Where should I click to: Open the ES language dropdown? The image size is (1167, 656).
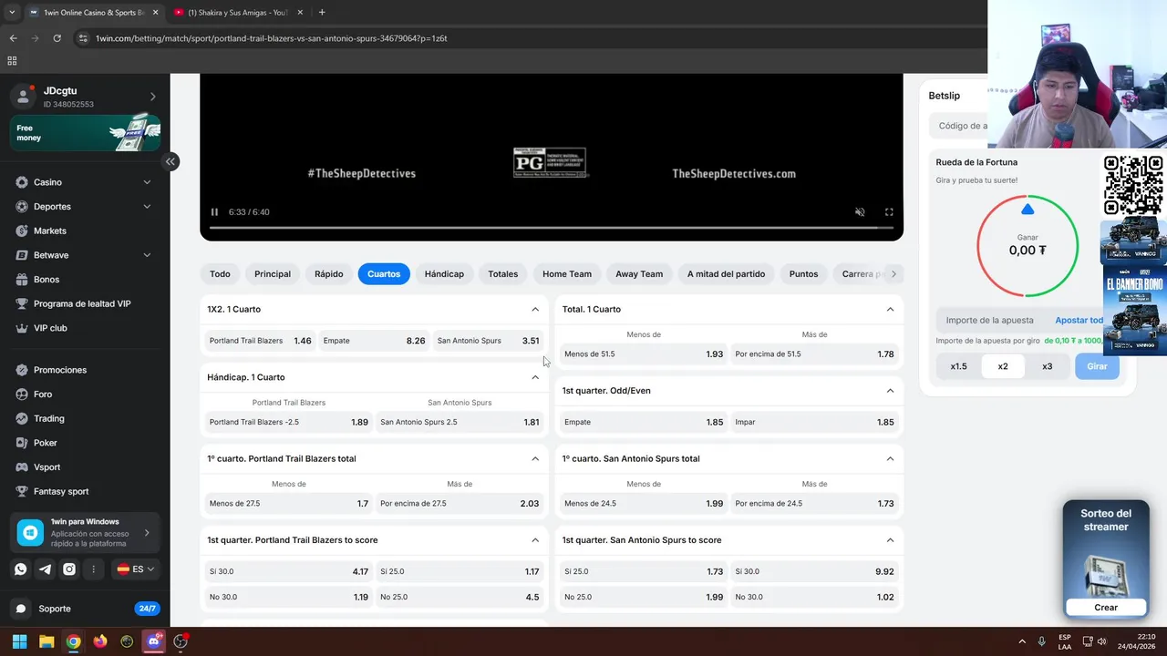click(x=136, y=569)
